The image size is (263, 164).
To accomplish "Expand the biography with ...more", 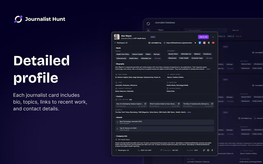I will coord(208,69).
